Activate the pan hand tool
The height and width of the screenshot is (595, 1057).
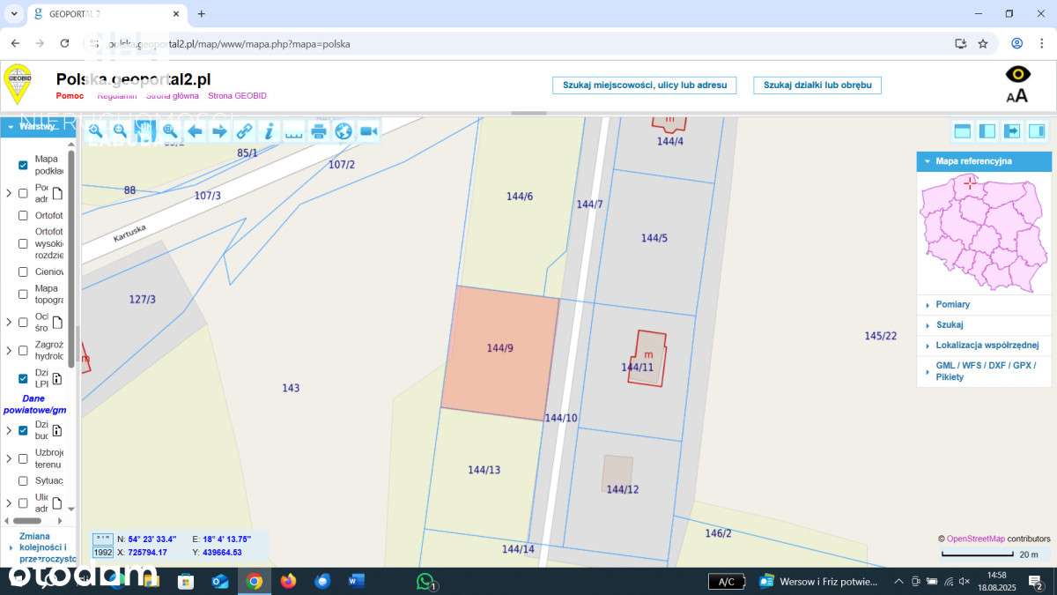pos(144,131)
